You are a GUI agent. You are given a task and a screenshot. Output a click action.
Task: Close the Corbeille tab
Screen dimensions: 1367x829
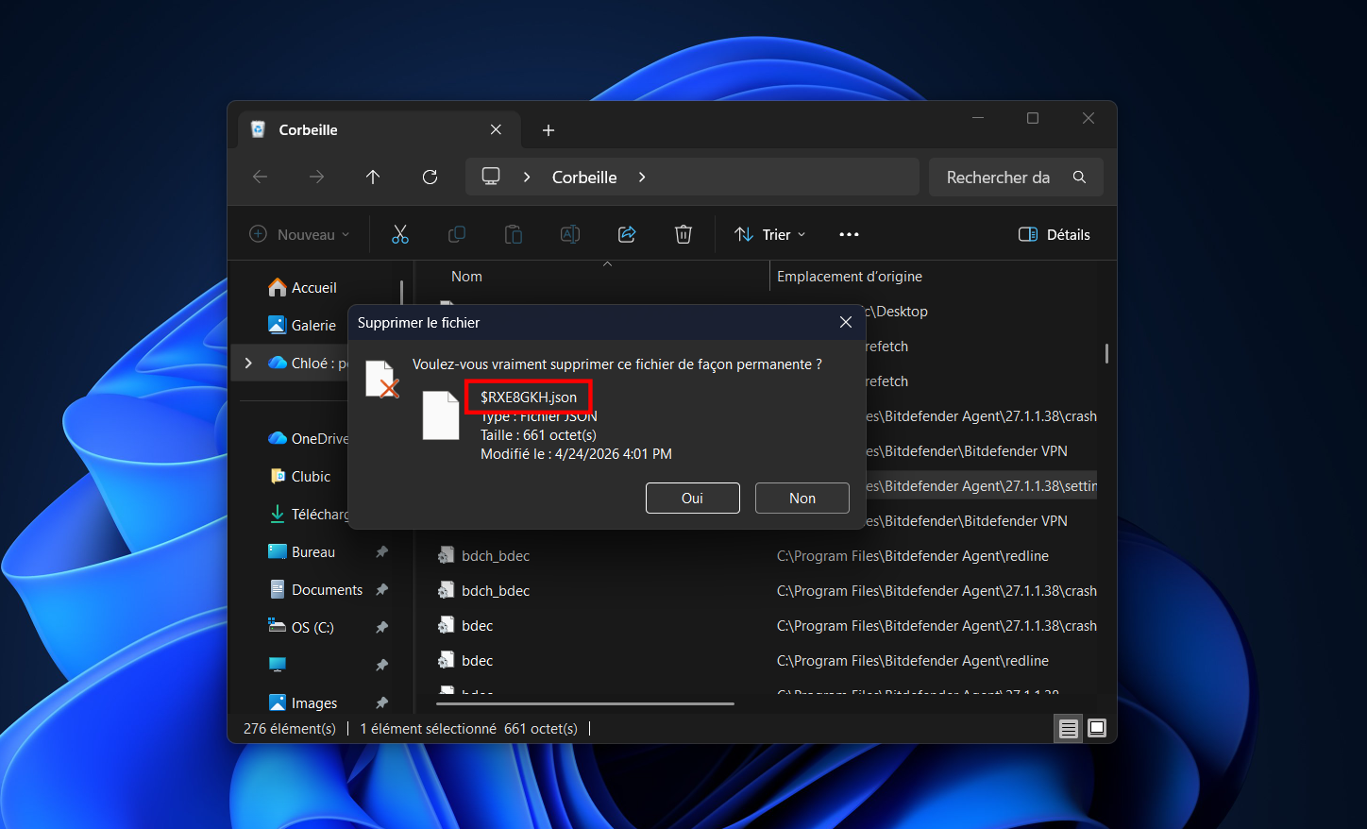496,129
